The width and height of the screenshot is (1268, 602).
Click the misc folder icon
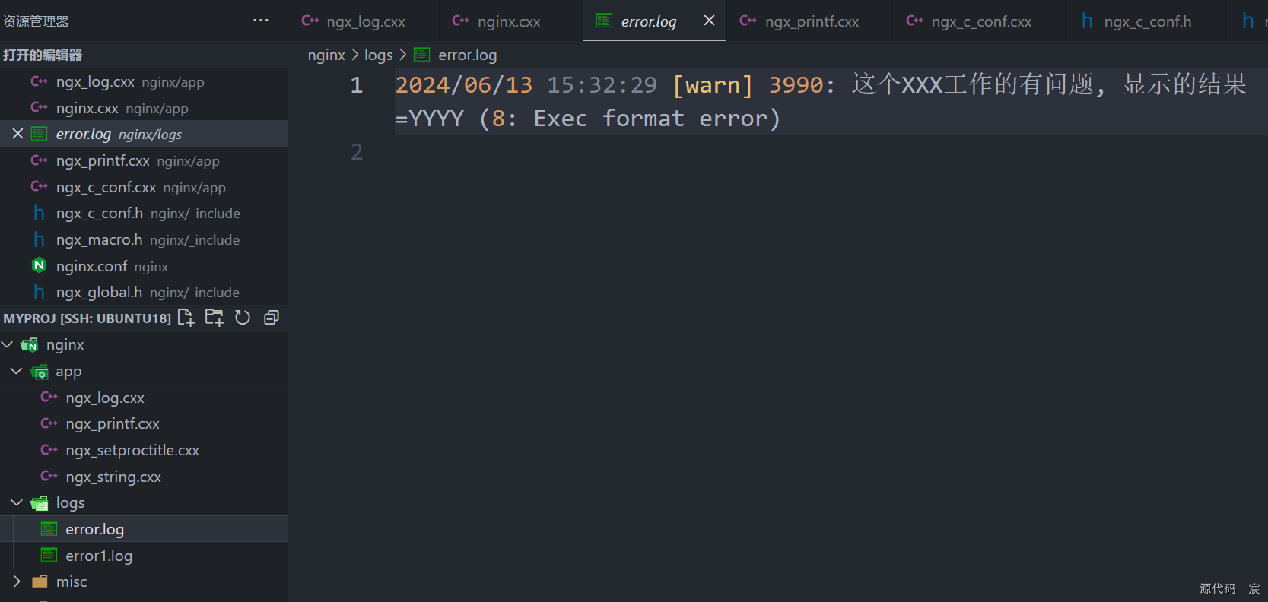coord(40,581)
